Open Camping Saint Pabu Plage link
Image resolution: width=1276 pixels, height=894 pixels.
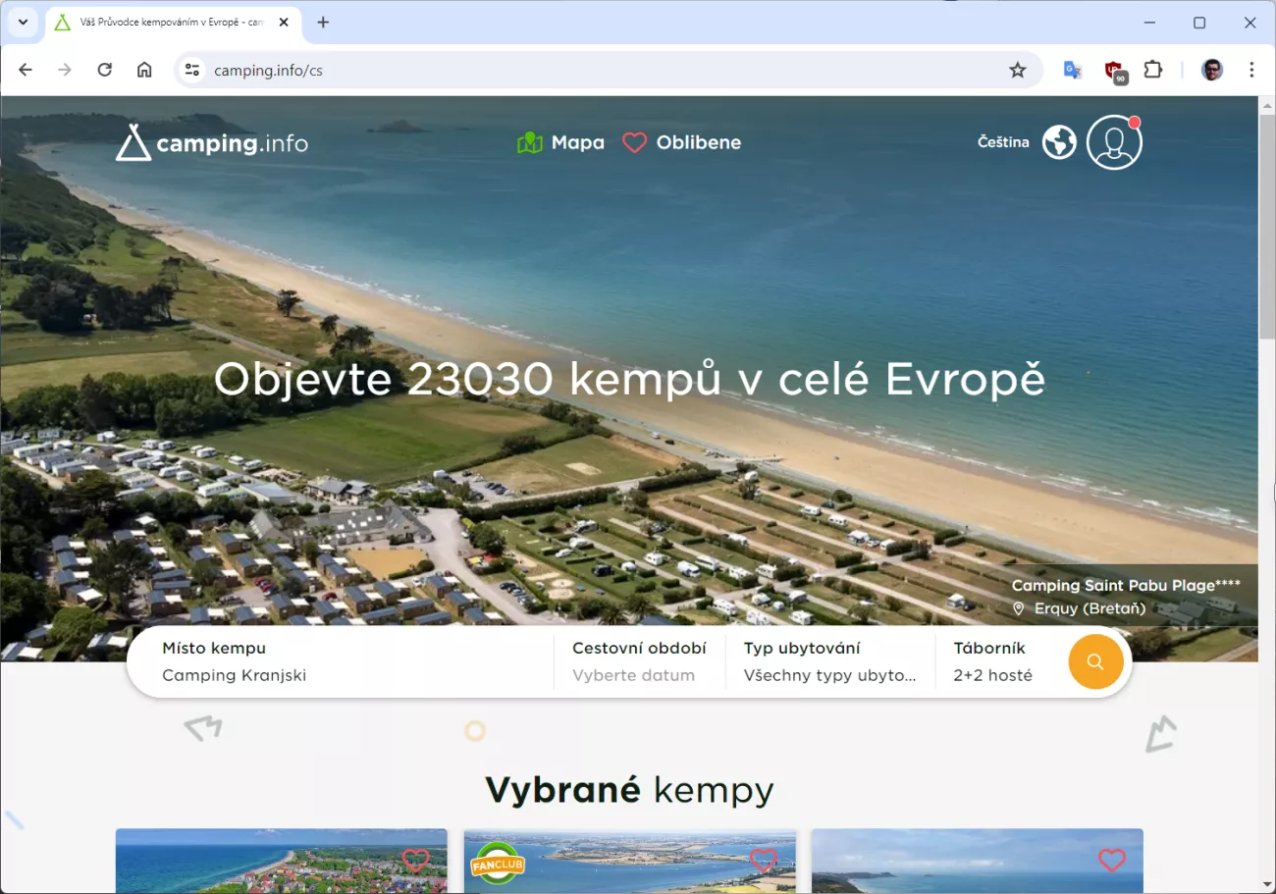pyautogui.click(x=1126, y=586)
